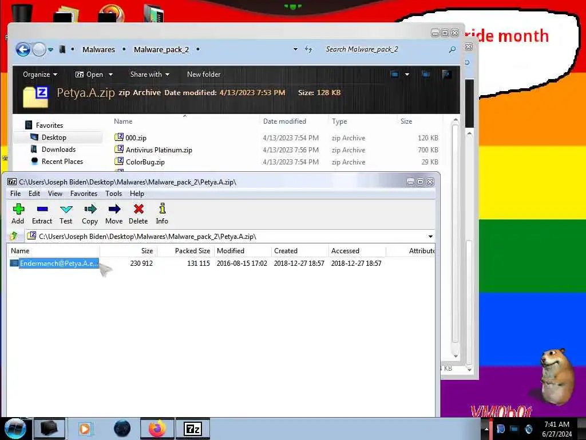Click the Forward button in Explorer

[x=39, y=49]
